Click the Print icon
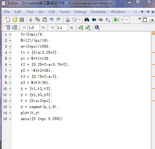Viewport: 155px width, 149px height. 68,20
